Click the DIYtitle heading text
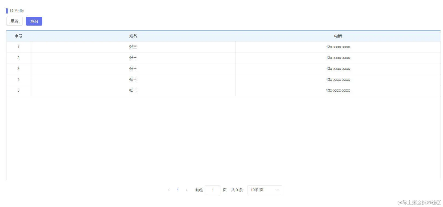 click(x=17, y=11)
